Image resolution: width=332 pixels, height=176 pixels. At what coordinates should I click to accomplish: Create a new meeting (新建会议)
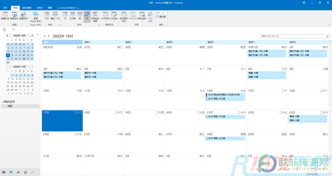coord(14,16)
